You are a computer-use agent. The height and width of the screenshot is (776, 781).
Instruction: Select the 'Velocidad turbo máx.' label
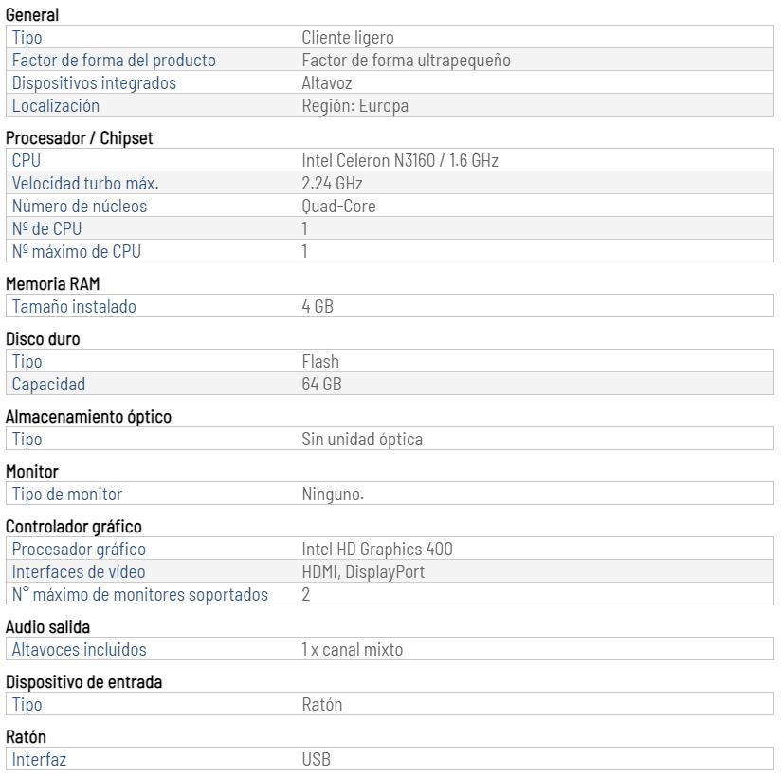85,183
